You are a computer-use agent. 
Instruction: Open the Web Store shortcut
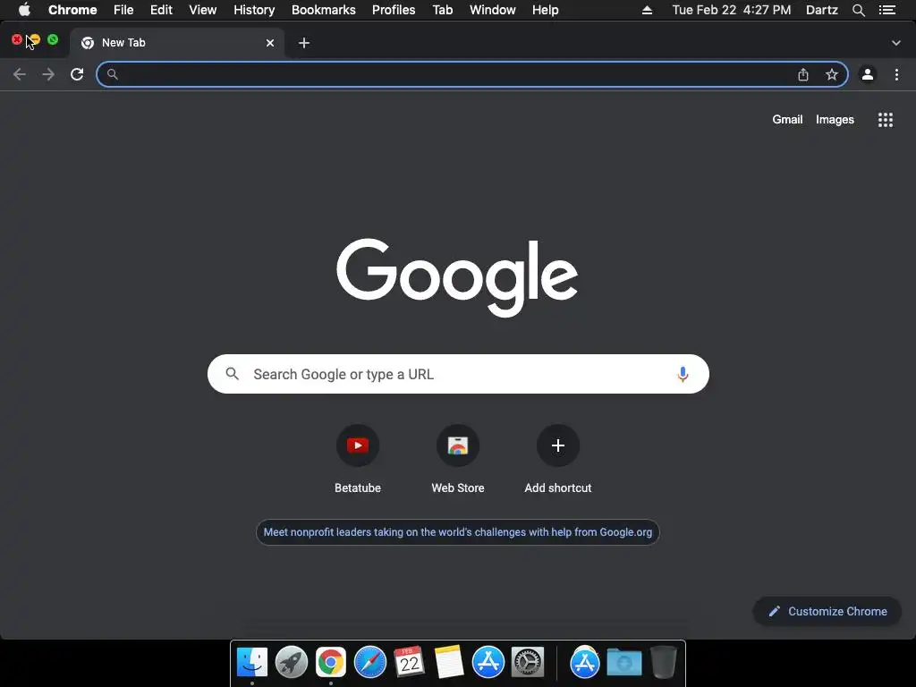click(458, 445)
